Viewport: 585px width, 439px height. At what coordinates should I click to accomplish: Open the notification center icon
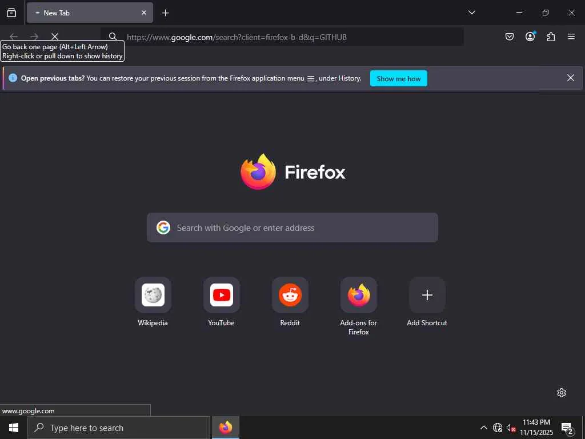[x=567, y=428]
